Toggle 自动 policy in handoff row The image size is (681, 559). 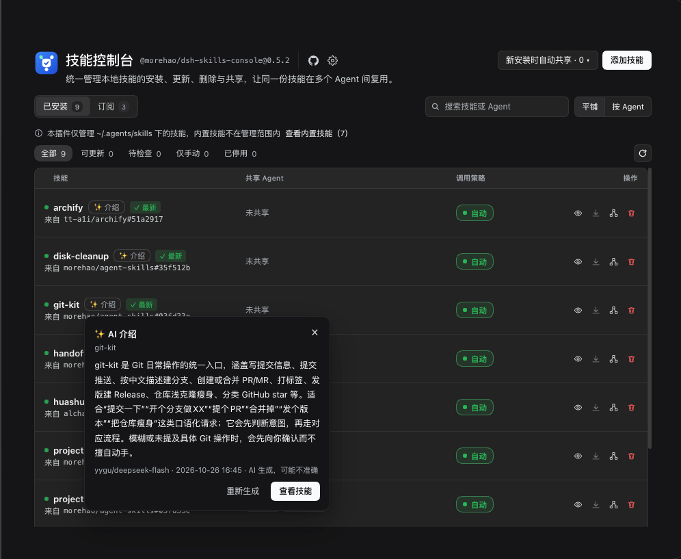click(475, 359)
